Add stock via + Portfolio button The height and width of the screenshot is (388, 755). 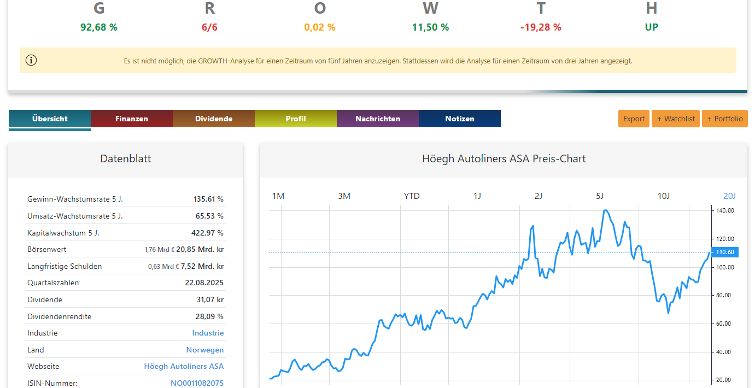725,119
